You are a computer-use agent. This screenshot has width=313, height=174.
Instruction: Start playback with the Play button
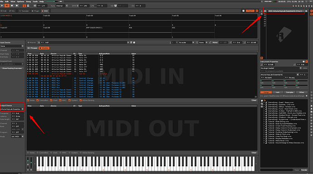[2, 6]
